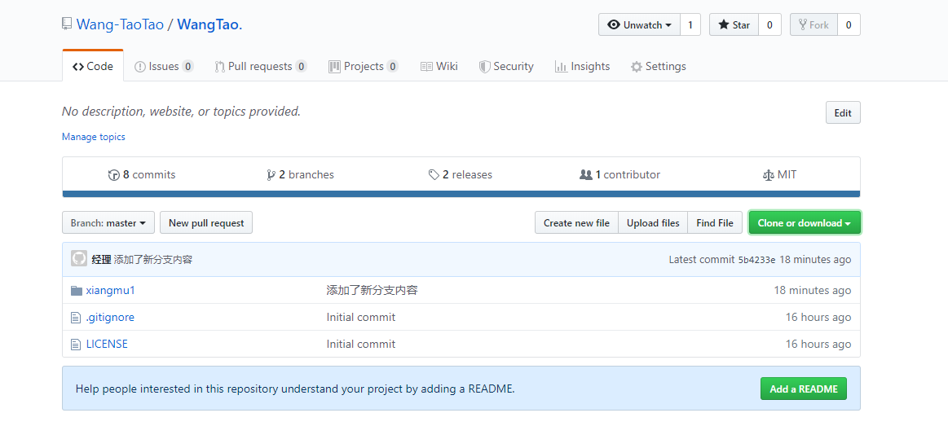This screenshot has width=948, height=448.
Task: Open the WangTao. repository link
Action: coord(209,24)
